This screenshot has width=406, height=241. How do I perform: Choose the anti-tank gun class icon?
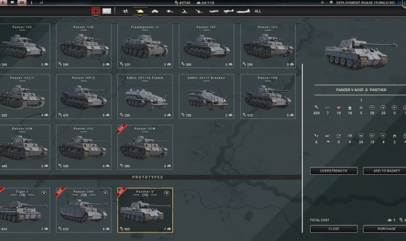(x=170, y=11)
